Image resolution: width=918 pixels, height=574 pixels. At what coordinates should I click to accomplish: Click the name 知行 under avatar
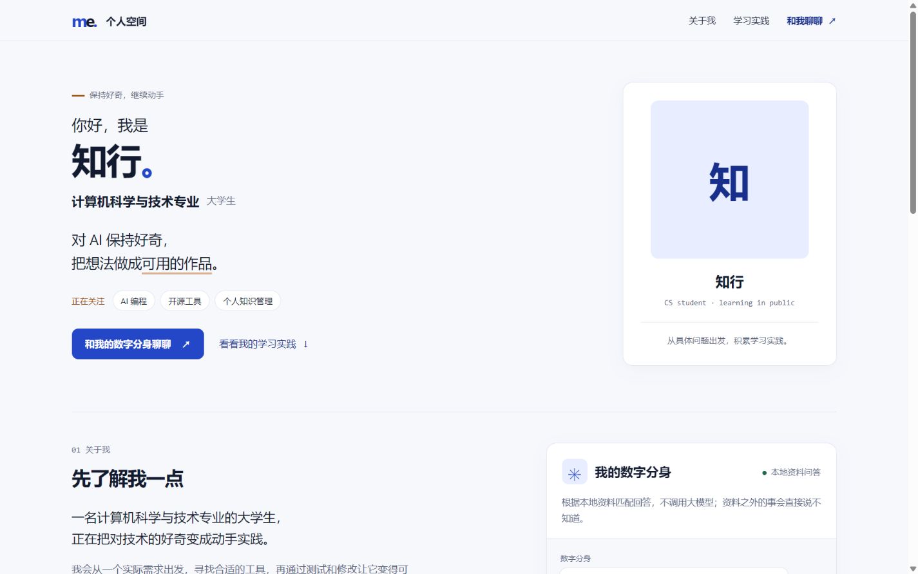coord(729,282)
